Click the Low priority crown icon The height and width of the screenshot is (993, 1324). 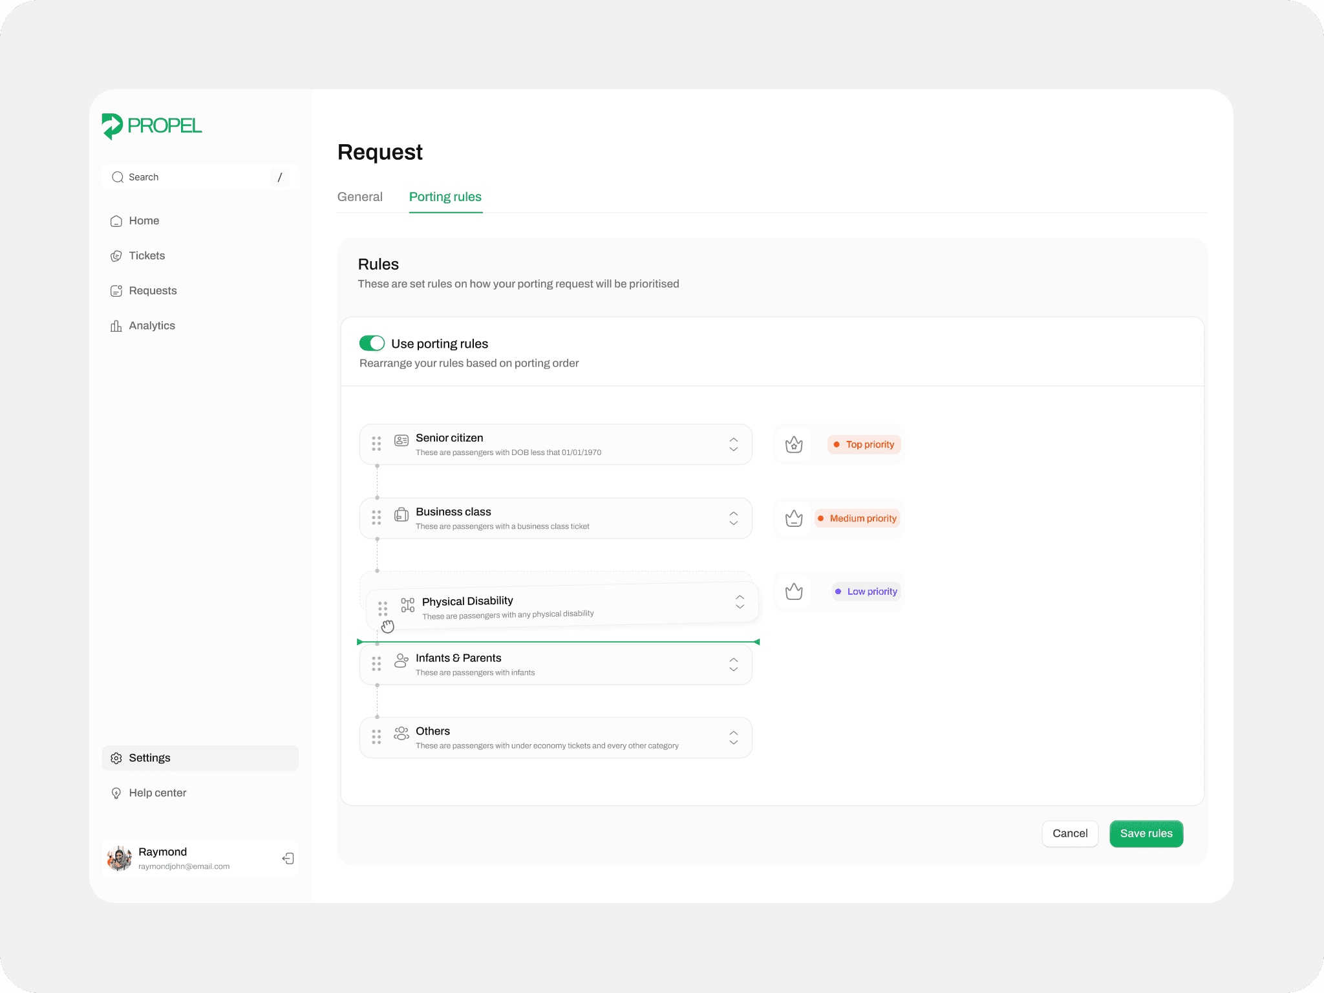794,592
